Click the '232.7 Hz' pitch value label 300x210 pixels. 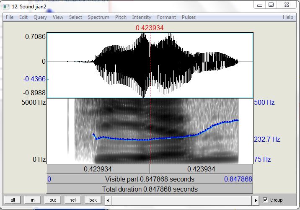coord(267,139)
